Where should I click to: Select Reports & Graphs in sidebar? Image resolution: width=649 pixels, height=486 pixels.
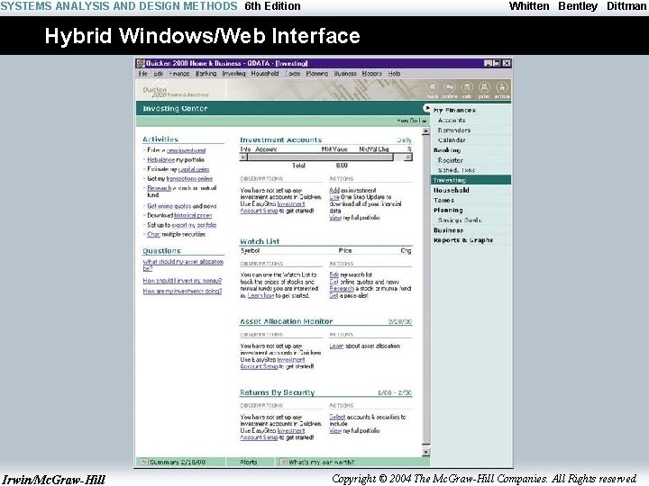(463, 240)
